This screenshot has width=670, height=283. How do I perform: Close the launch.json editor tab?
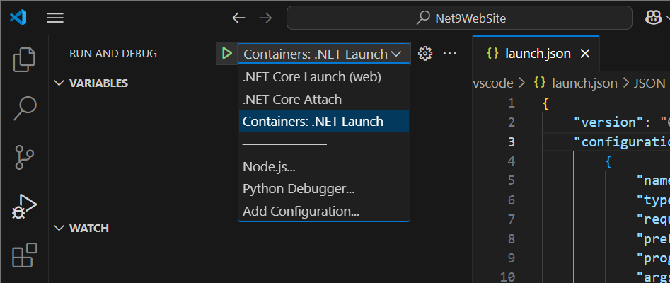[x=584, y=54]
